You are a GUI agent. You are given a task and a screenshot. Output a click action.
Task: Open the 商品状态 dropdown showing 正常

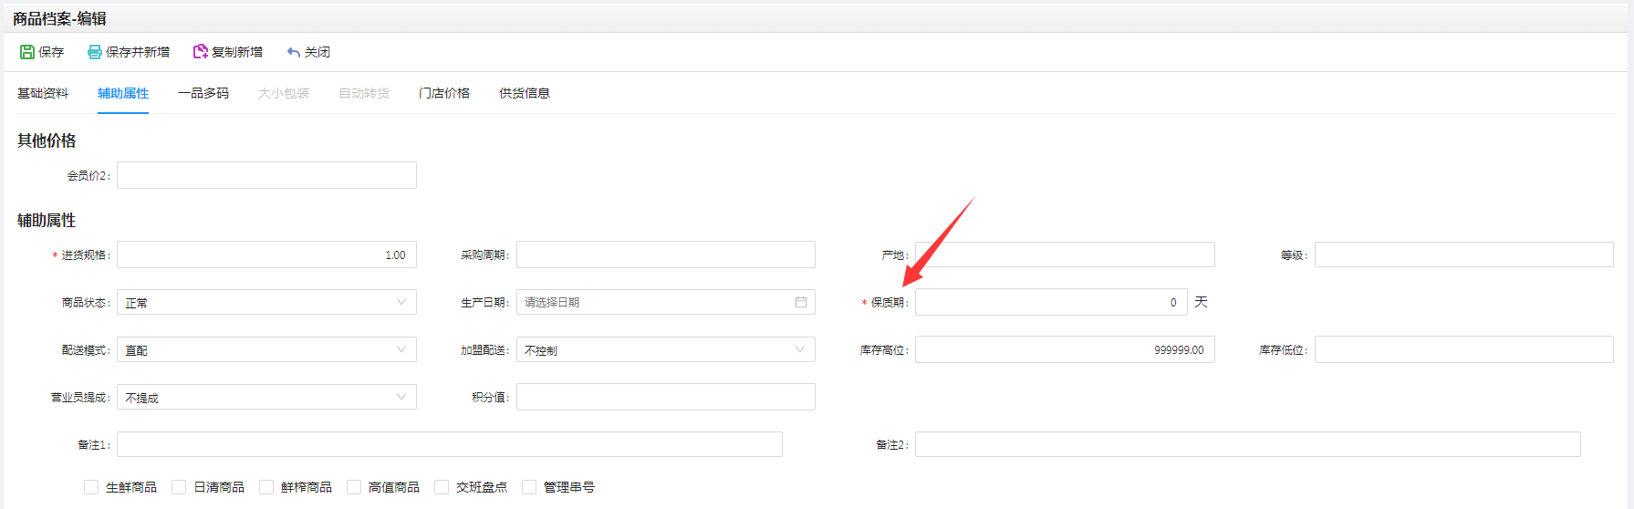click(x=266, y=302)
